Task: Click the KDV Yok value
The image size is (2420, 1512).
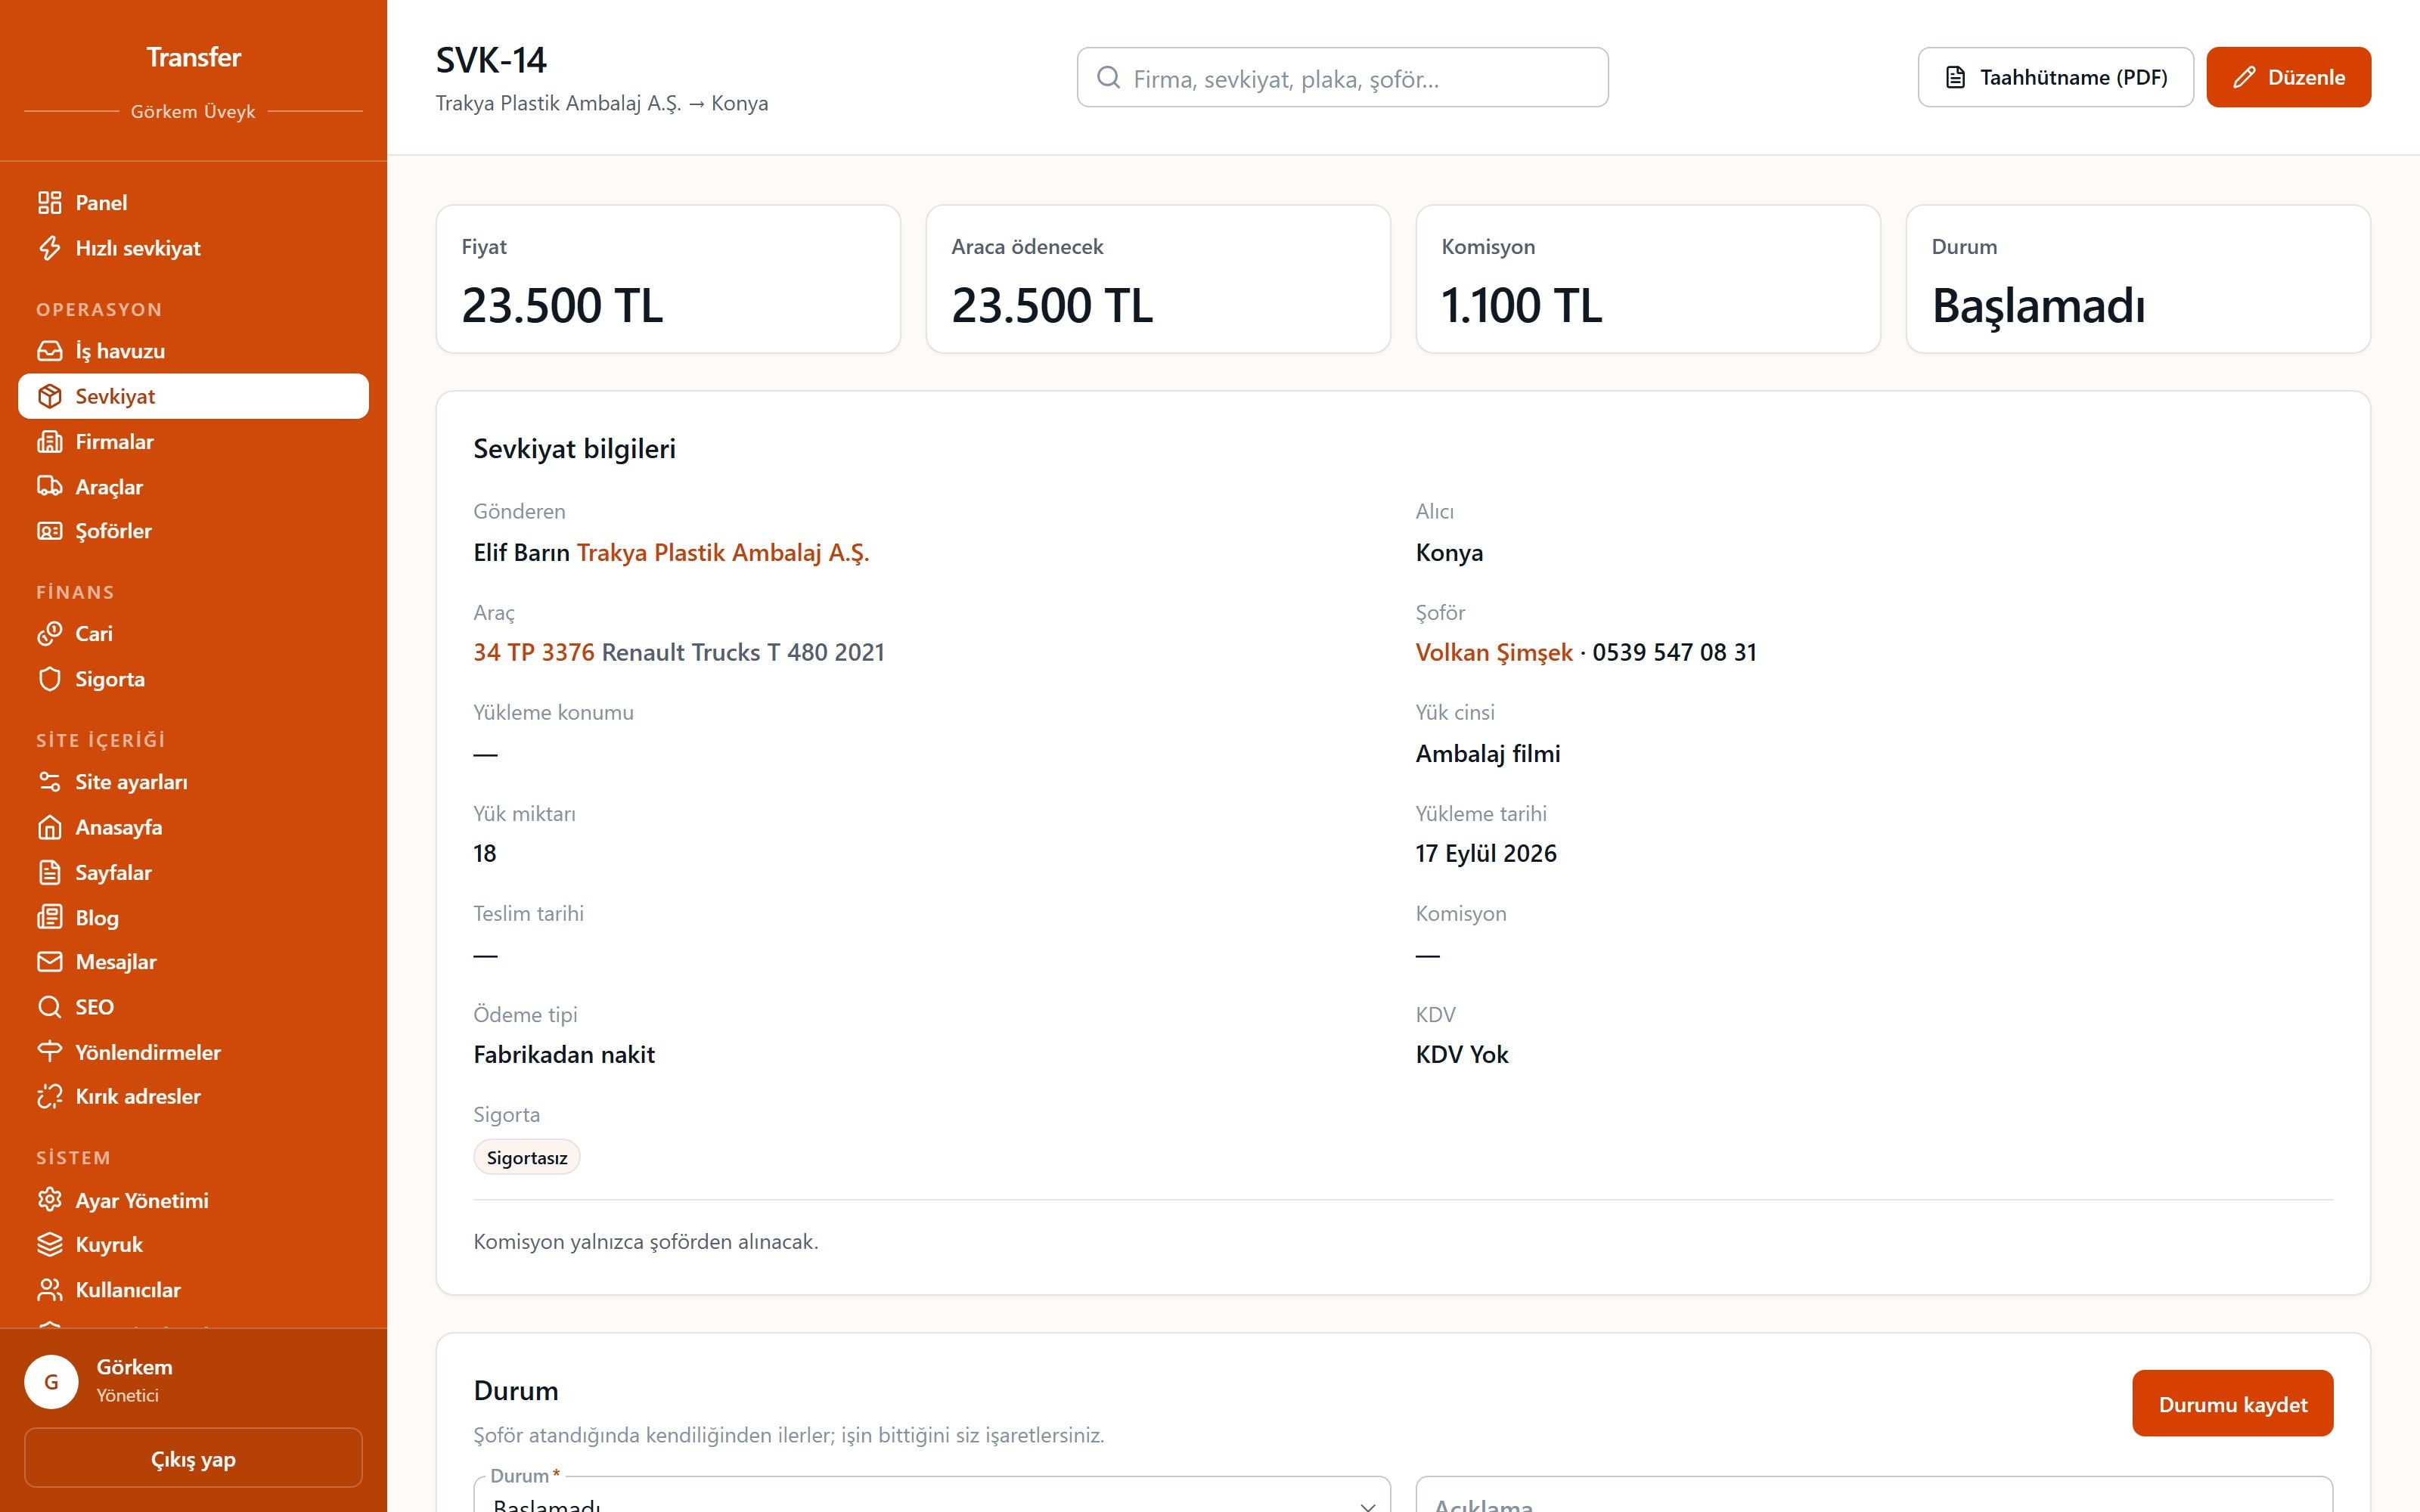Action: click(x=1462, y=1055)
